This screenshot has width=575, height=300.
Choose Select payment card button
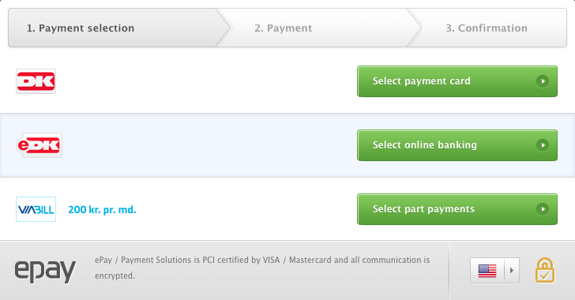pyautogui.click(x=457, y=81)
